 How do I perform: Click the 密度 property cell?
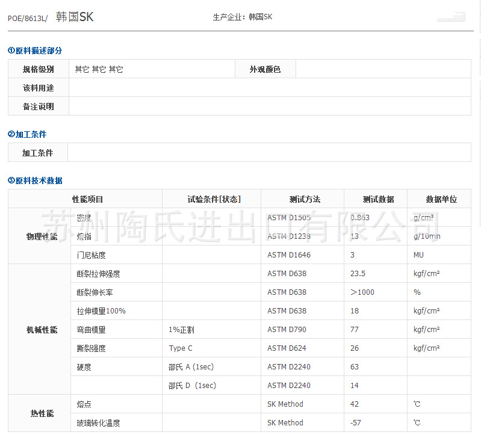point(117,218)
